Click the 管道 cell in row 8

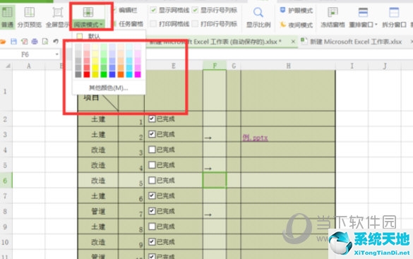coord(98,211)
